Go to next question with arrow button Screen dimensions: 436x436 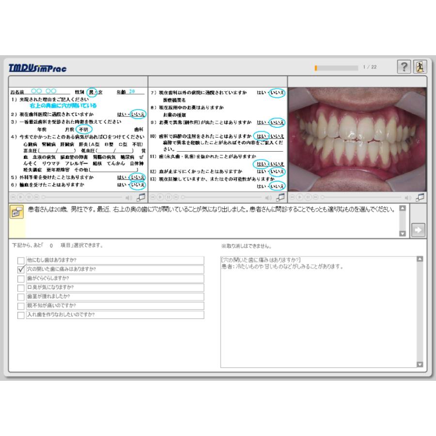[418, 230]
